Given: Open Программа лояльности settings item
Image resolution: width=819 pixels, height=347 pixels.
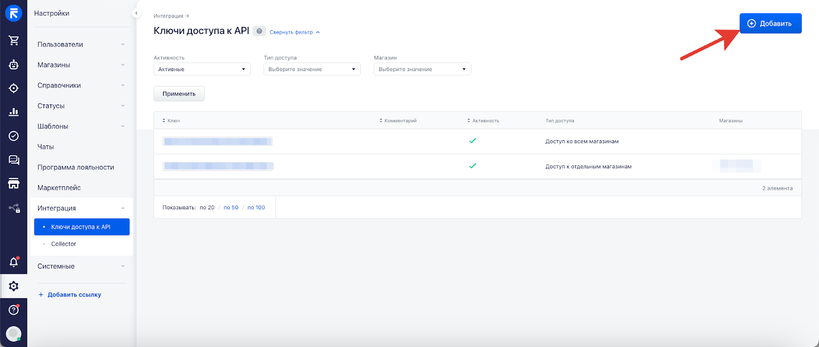Looking at the screenshot, I should [x=76, y=167].
